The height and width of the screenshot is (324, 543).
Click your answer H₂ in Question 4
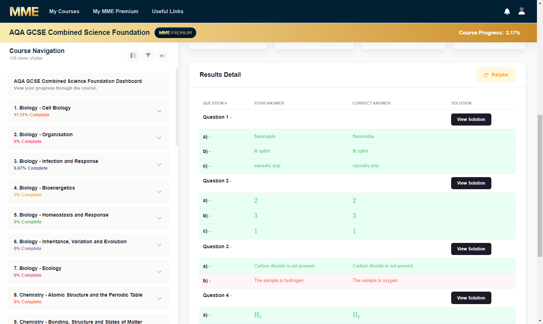258,315
